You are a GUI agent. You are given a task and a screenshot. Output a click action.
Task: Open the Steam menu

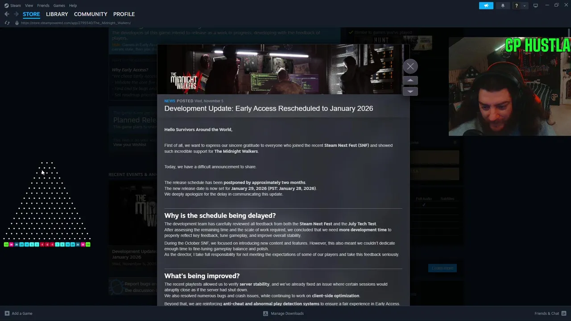(16, 5)
